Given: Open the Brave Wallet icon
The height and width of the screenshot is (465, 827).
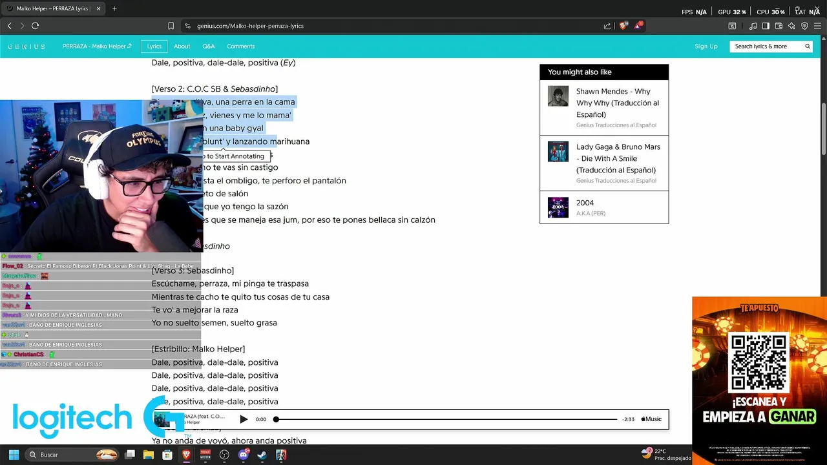Looking at the screenshot, I should (779, 26).
